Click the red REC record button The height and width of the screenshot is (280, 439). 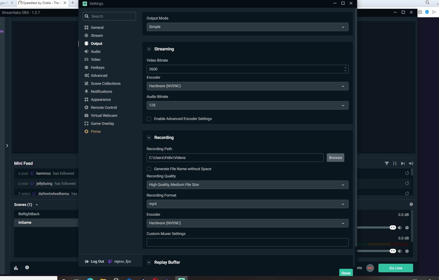pos(370,268)
